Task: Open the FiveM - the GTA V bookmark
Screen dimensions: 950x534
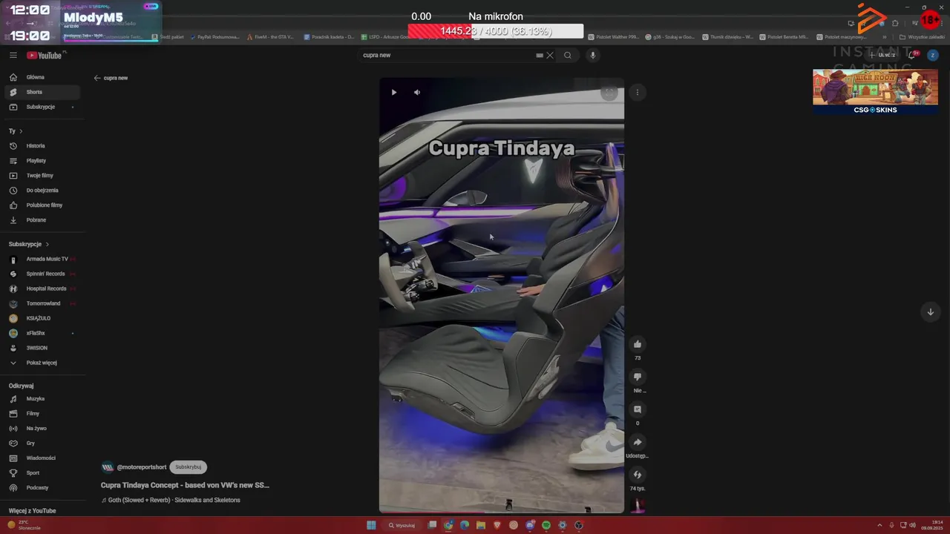Action: 271,36
